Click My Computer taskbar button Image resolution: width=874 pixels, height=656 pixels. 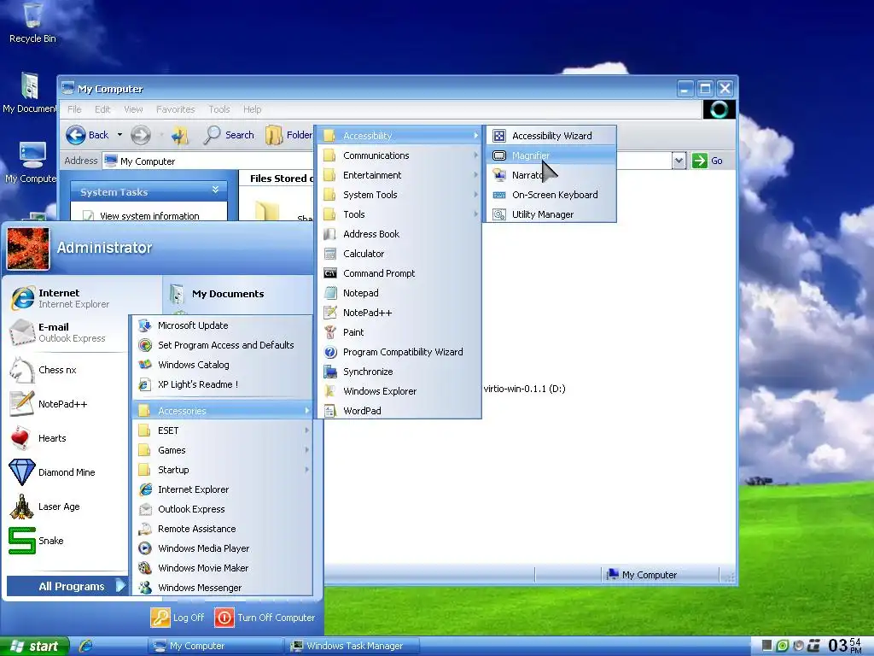pos(214,646)
